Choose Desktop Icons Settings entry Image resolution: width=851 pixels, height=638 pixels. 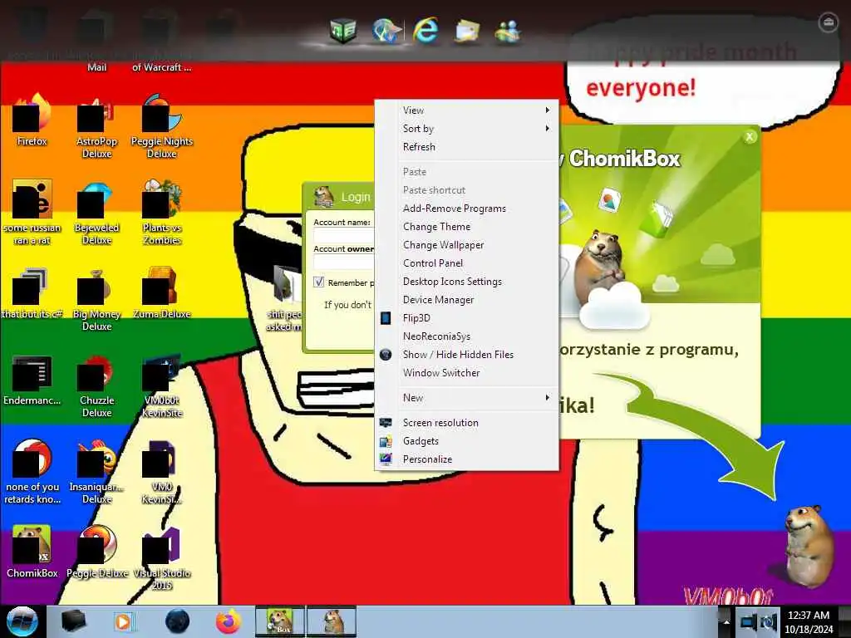(467, 282)
